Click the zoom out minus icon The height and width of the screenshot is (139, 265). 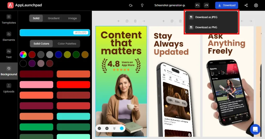point(99,128)
